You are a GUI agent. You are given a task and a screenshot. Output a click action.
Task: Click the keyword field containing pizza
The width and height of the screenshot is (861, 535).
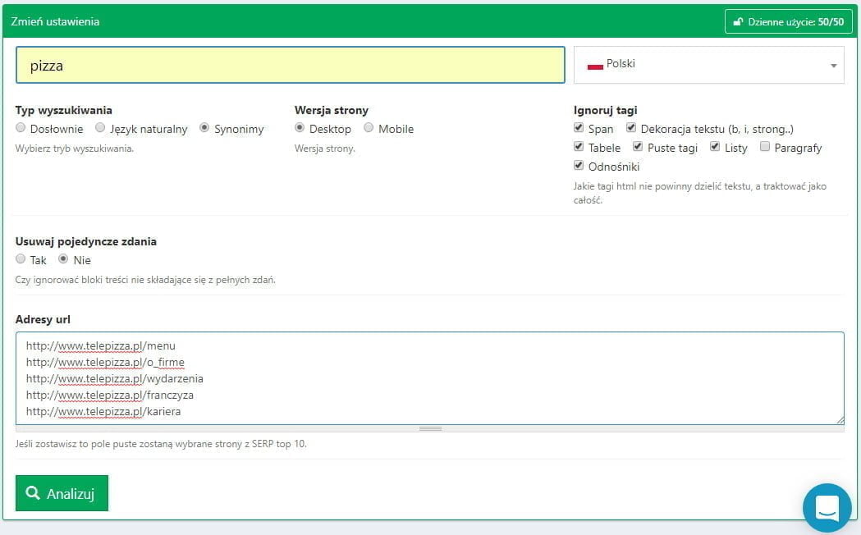tap(290, 65)
